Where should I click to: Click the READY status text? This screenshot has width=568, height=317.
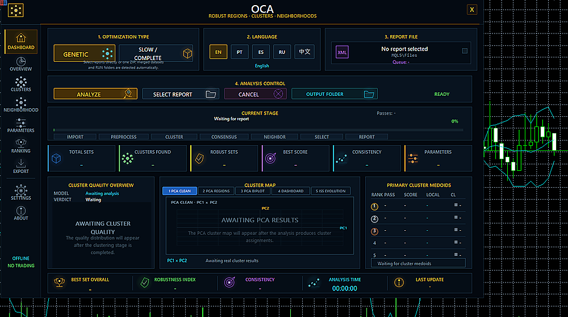click(441, 94)
